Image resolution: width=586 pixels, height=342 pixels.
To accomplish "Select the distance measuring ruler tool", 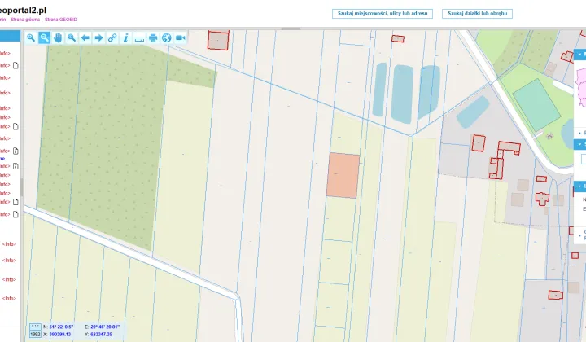I will (x=139, y=37).
